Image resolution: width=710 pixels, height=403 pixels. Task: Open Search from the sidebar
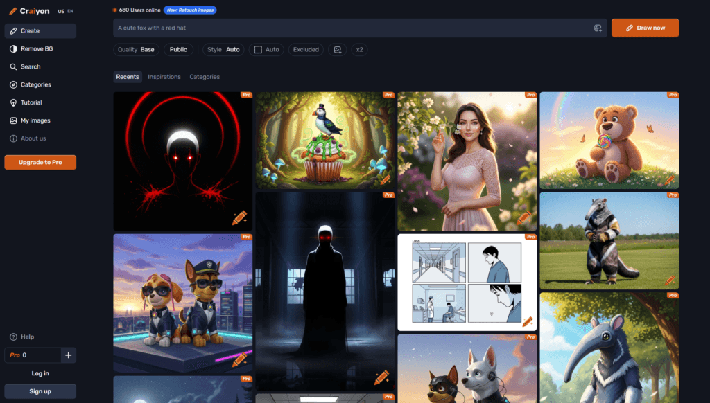click(31, 67)
